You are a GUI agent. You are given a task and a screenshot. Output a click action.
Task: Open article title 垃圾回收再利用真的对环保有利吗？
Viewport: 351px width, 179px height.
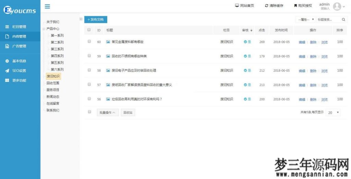(x=137, y=99)
